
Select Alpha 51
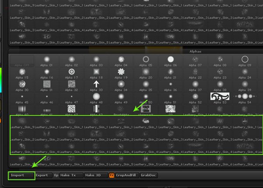coord(171,99)
